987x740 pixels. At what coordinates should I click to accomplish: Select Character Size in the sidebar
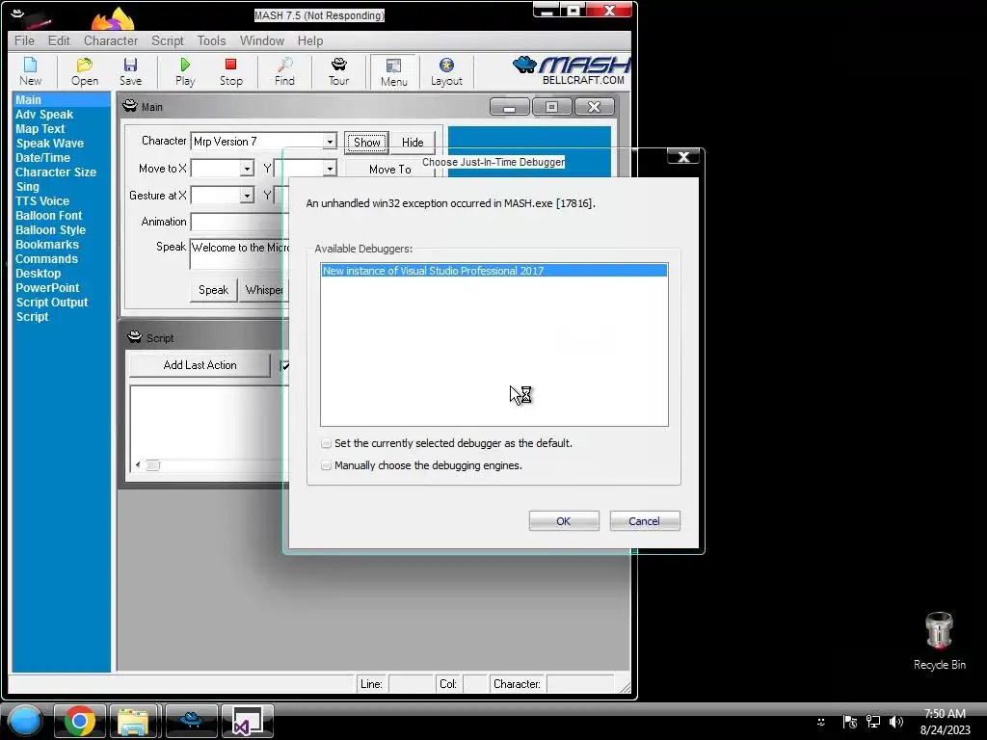pyautogui.click(x=55, y=172)
